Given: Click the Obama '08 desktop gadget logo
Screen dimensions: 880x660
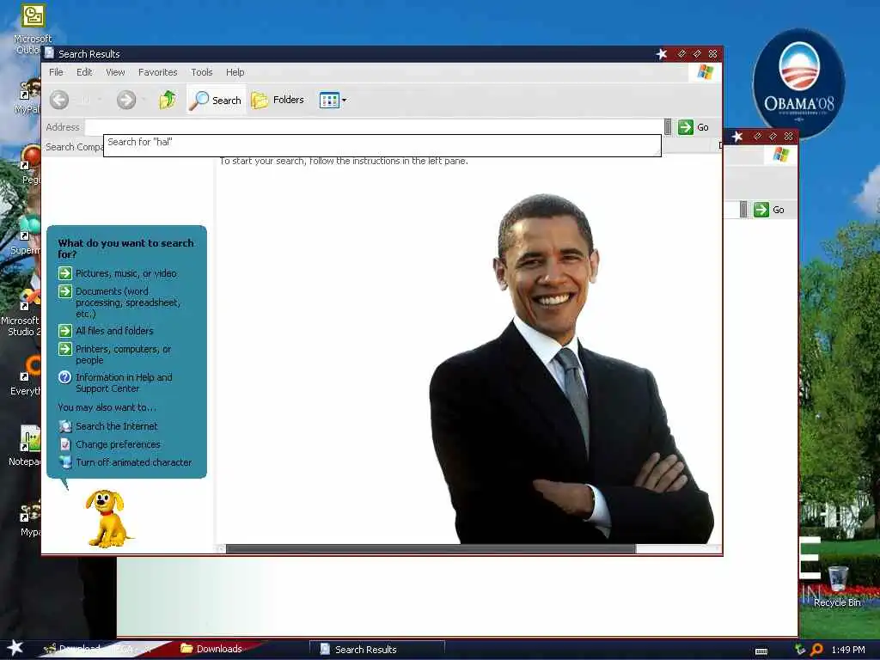Looking at the screenshot, I should 798,83.
